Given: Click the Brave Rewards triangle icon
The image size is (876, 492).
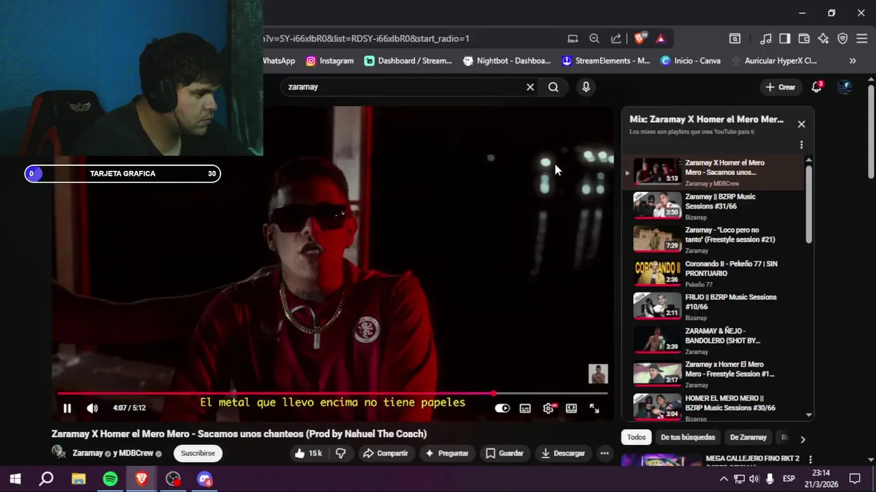Looking at the screenshot, I should 660,38.
